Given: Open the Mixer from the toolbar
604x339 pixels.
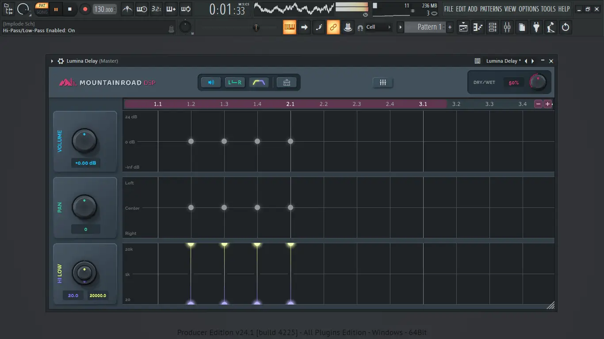Looking at the screenshot, I should pos(507,27).
